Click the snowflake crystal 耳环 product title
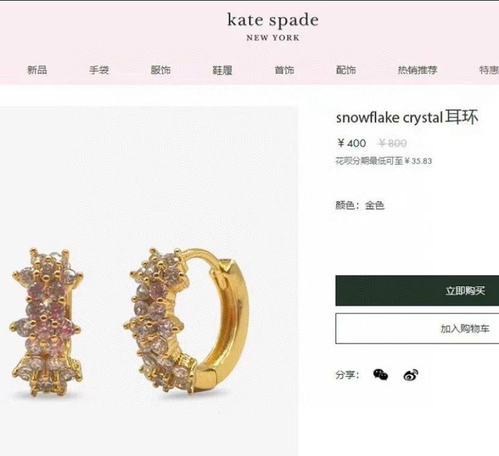 coord(407,117)
